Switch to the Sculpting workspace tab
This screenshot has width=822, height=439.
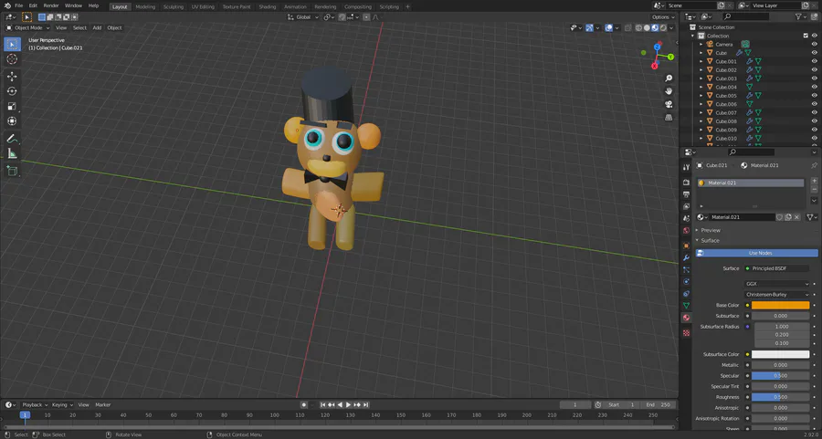173,6
